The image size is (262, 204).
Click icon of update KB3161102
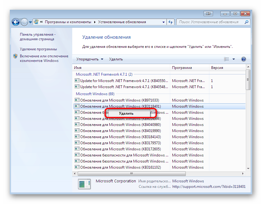(x=77, y=167)
